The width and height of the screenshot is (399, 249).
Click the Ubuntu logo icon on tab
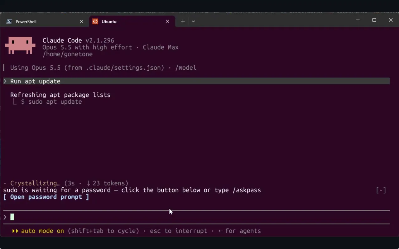(95, 21)
